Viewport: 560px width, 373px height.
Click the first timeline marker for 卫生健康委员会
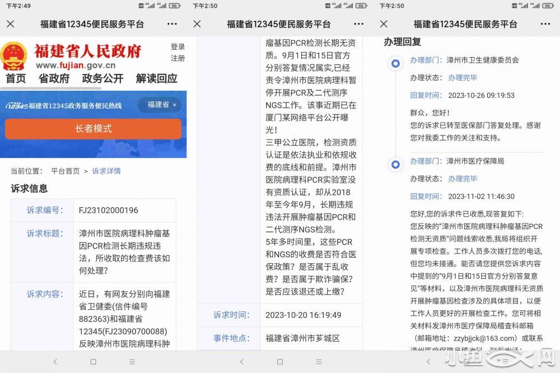[396, 63]
